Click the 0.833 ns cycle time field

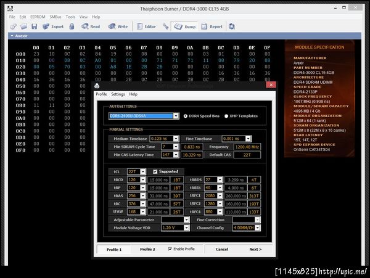(192, 147)
